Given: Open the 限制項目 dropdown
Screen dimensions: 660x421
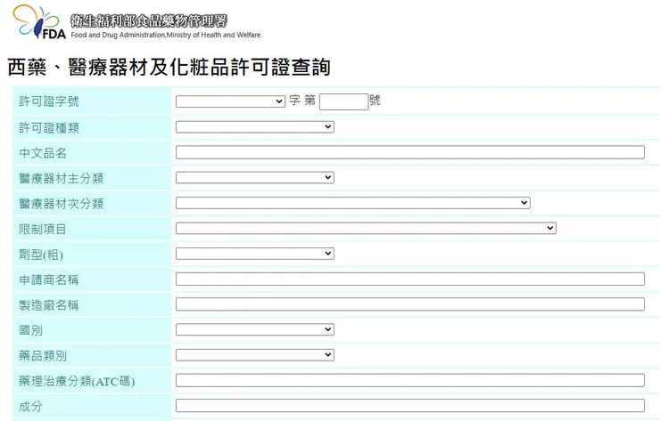Looking at the screenshot, I should point(366,228).
